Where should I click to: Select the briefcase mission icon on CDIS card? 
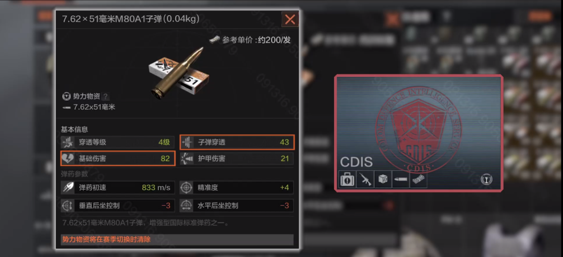point(347,179)
